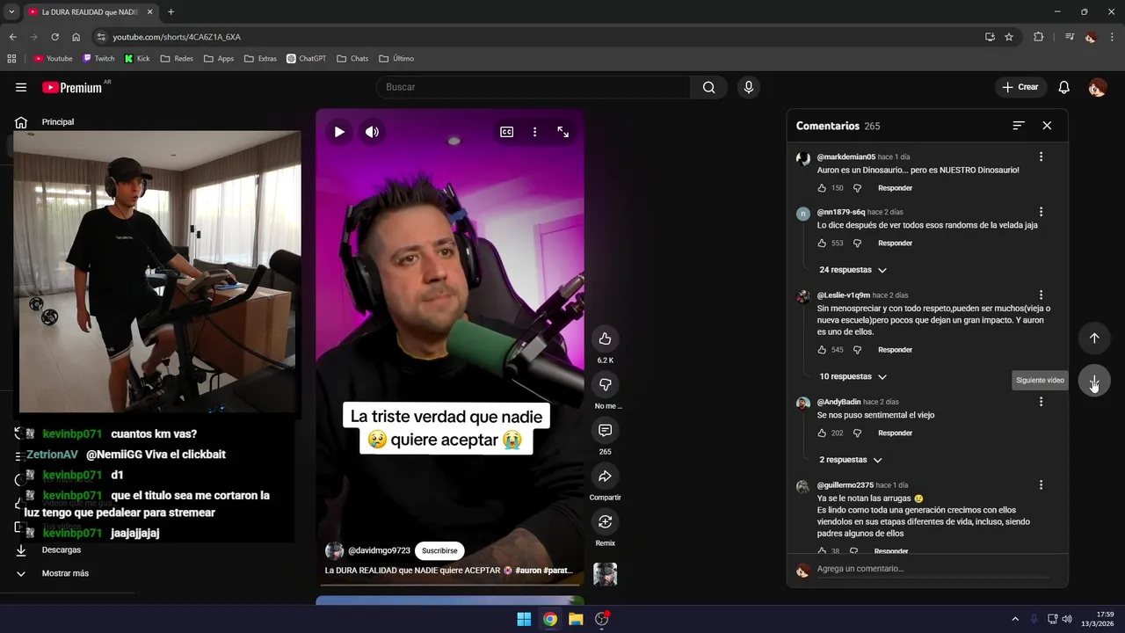Show hidden tray icons chevron
1125x633 pixels.
point(1015,619)
